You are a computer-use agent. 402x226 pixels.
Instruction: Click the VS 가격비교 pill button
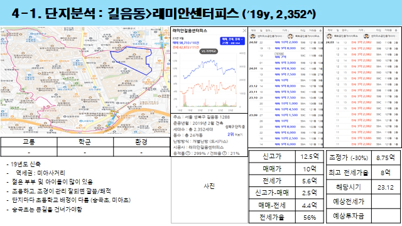point(209,51)
